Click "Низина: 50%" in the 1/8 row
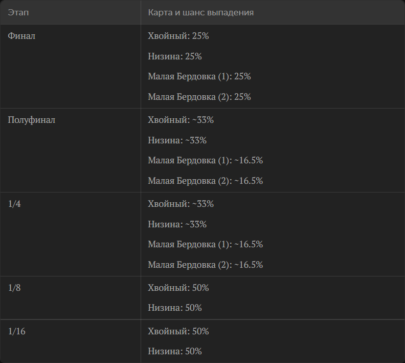Image resolution: width=405 pixels, height=363 pixels. click(174, 308)
